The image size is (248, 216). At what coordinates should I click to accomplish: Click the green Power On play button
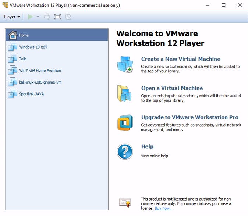pos(31,17)
